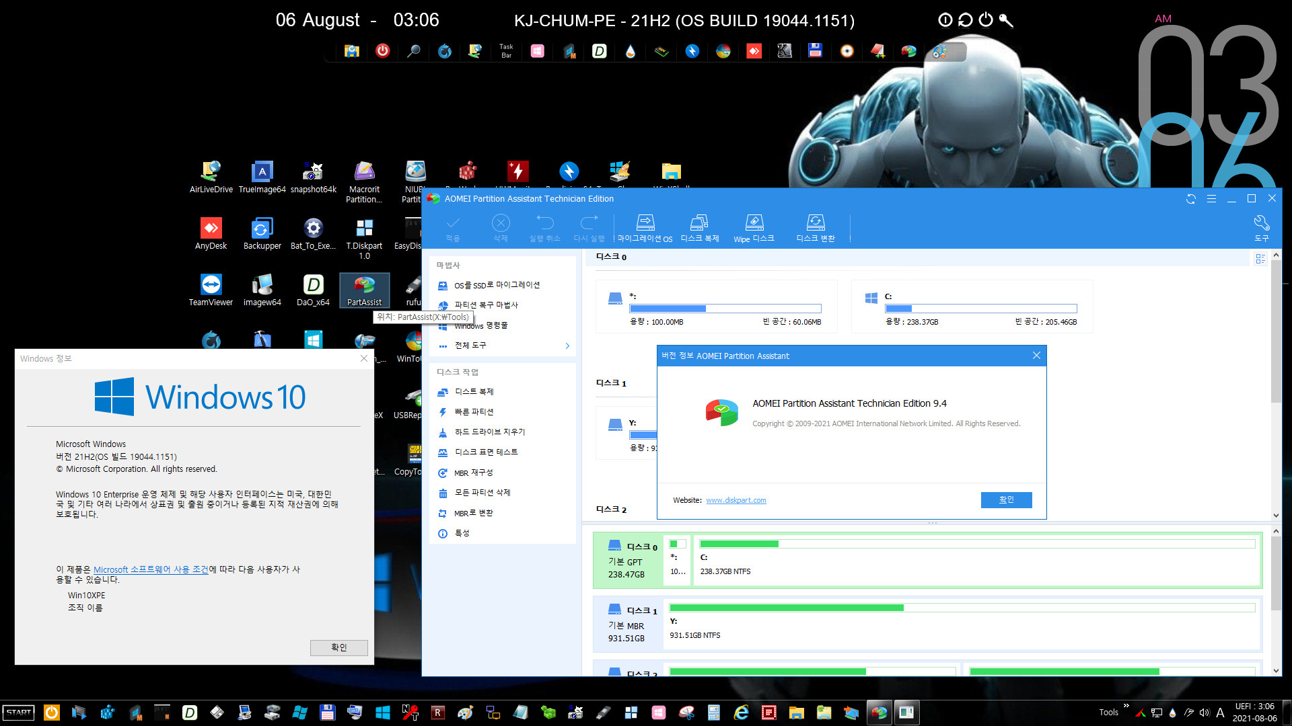This screenshot has width=1292, height=726.
Task: Open the AOMEI hamburger menu icon
Action: click(x=1211, y=199)
